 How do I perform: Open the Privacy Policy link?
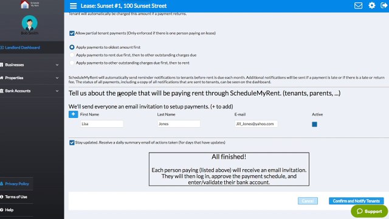point(17,184)
